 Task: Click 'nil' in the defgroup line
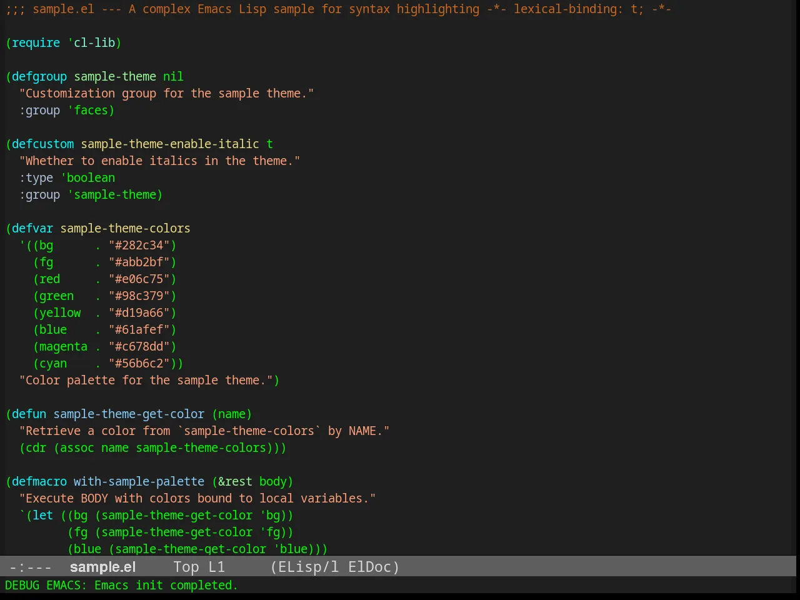174,76
